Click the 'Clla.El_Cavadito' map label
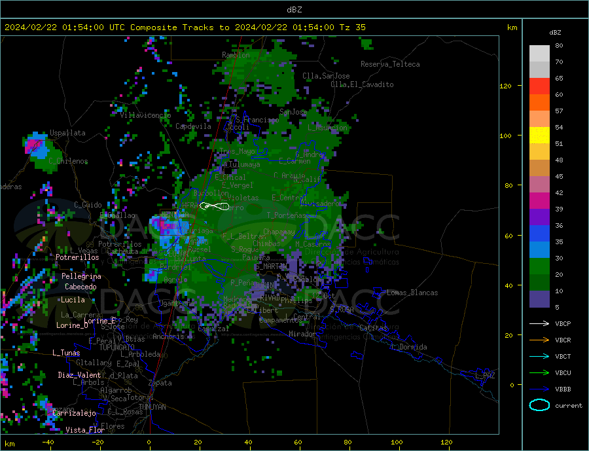The height and width of the screenshot is (451, 589). (x=362, y=84)
